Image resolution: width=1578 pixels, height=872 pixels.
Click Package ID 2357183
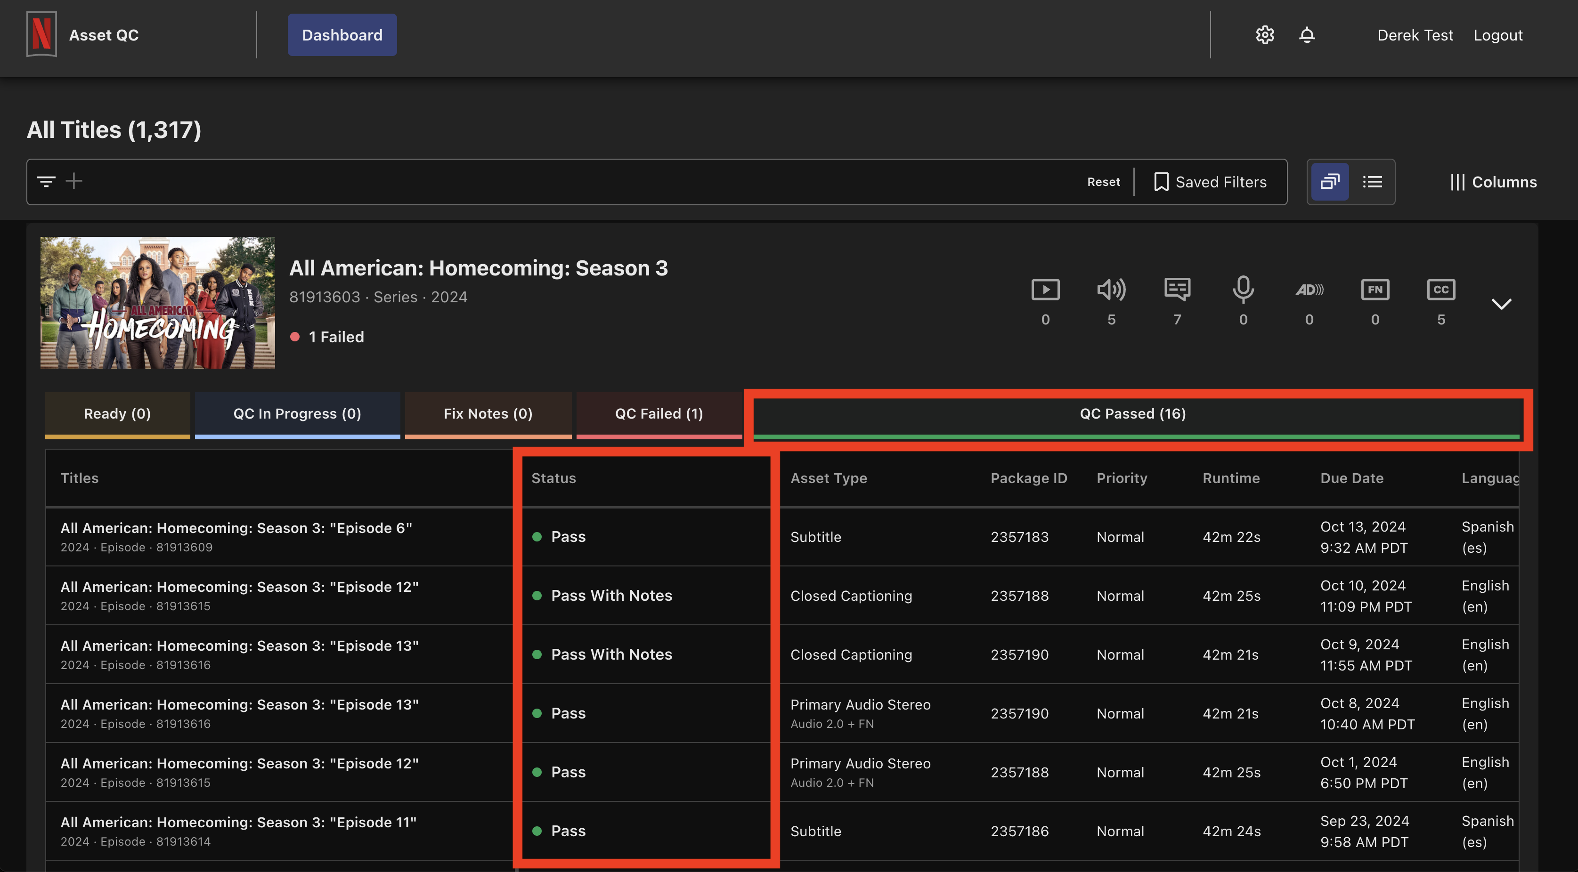pyautogui.click(x=1019, y=537)
